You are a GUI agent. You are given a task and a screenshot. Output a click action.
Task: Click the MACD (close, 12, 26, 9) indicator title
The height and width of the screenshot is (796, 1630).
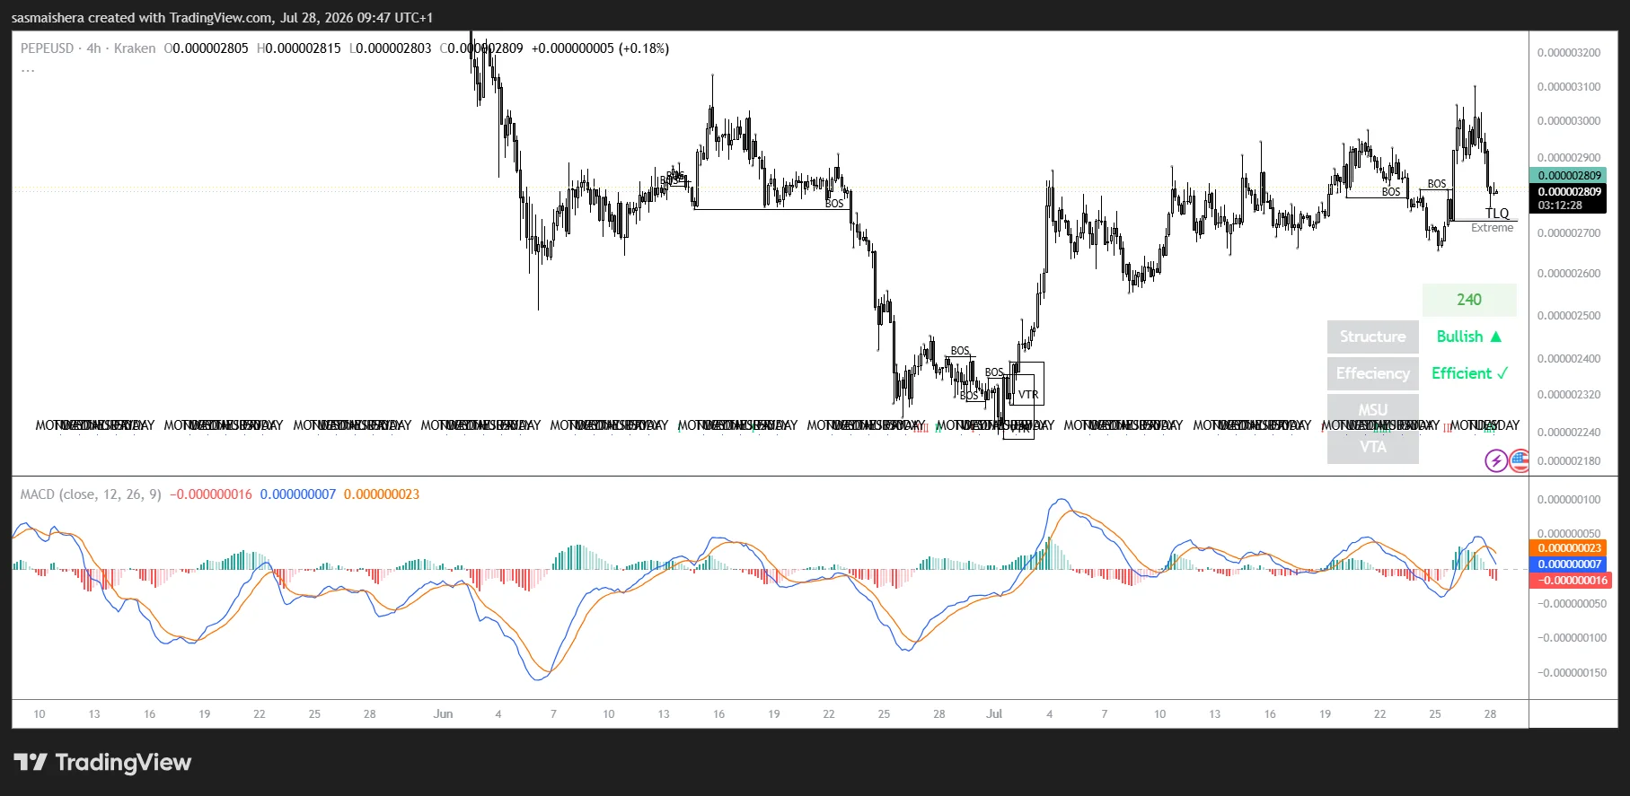pyautogui.click(x=91, y=494)
